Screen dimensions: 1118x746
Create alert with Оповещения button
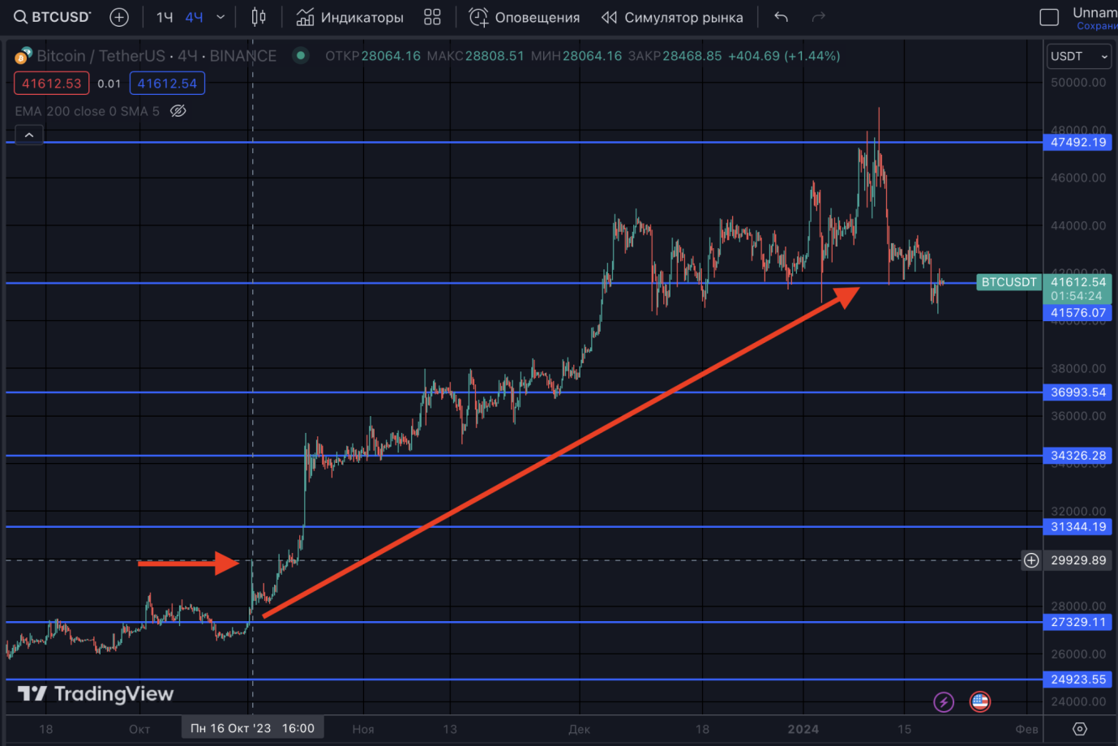pyautogui.click(x=525, y=17)
